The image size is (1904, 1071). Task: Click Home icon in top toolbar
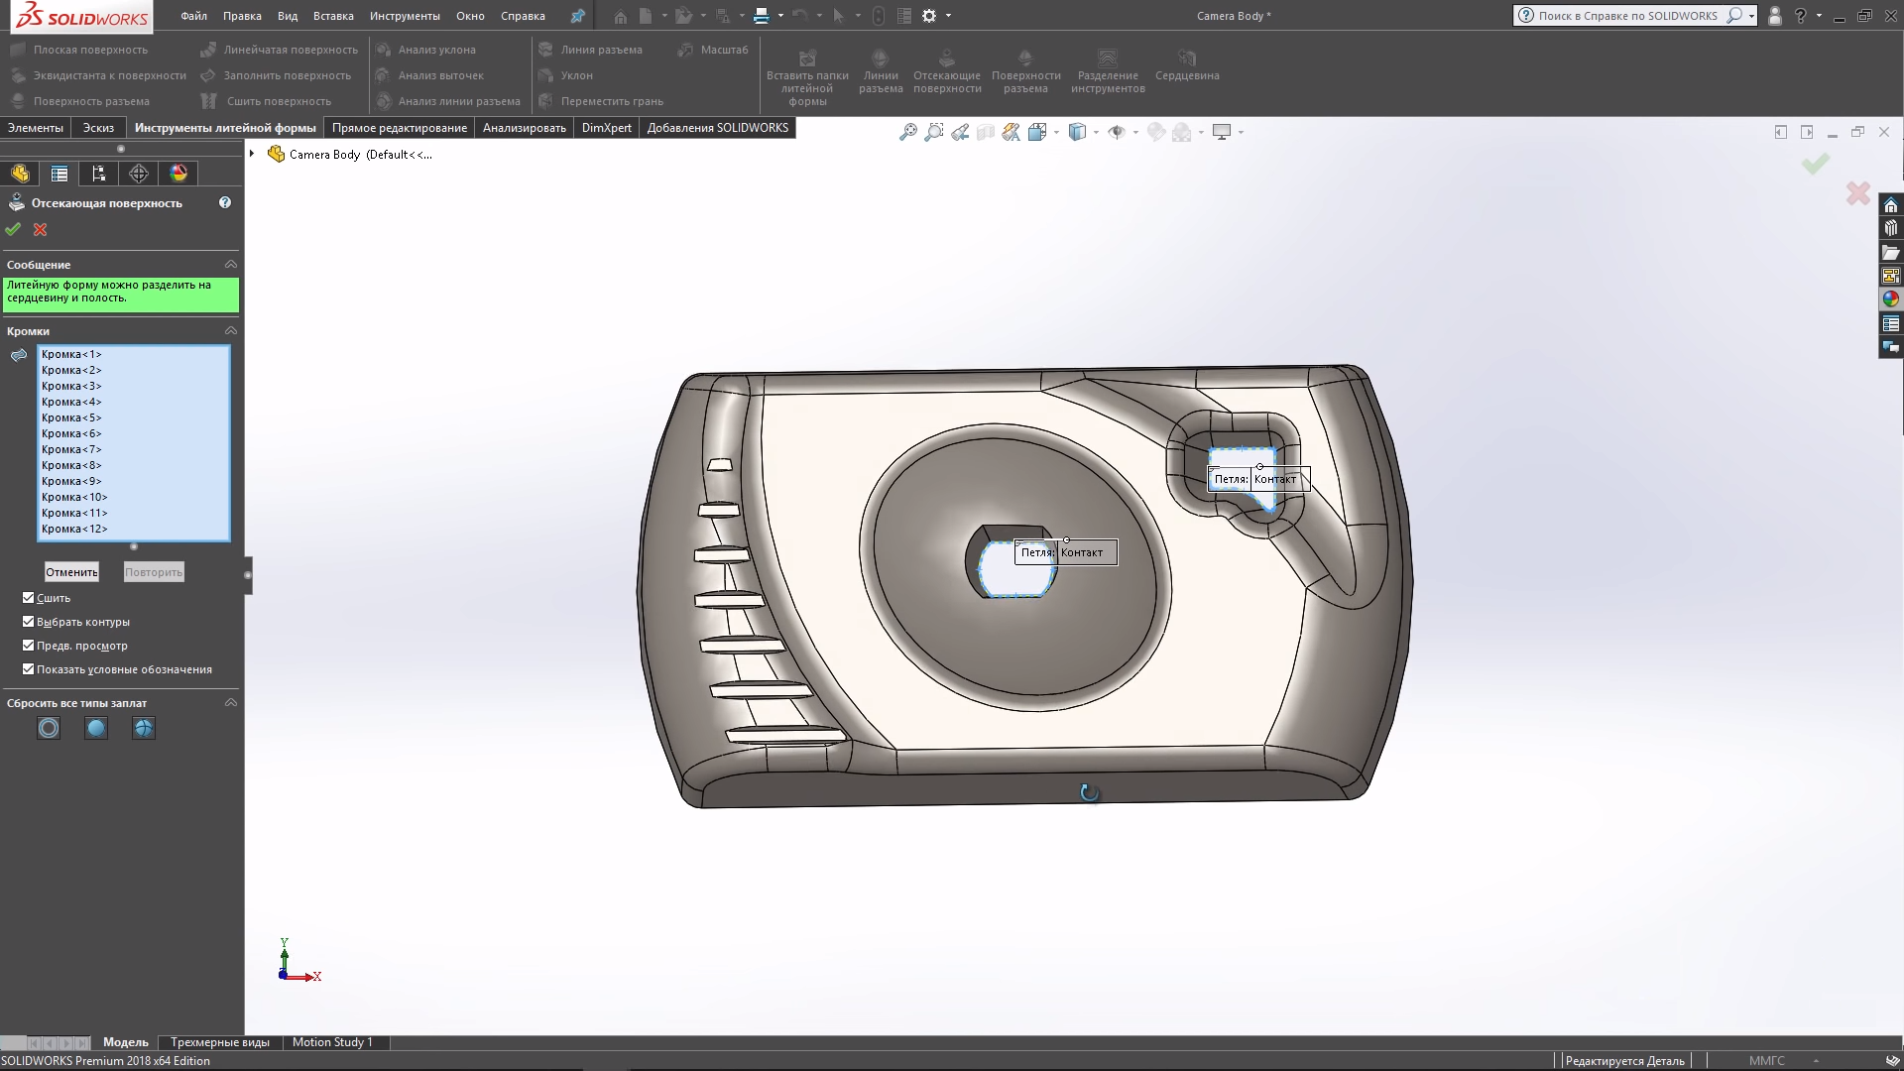coord(620,16)
